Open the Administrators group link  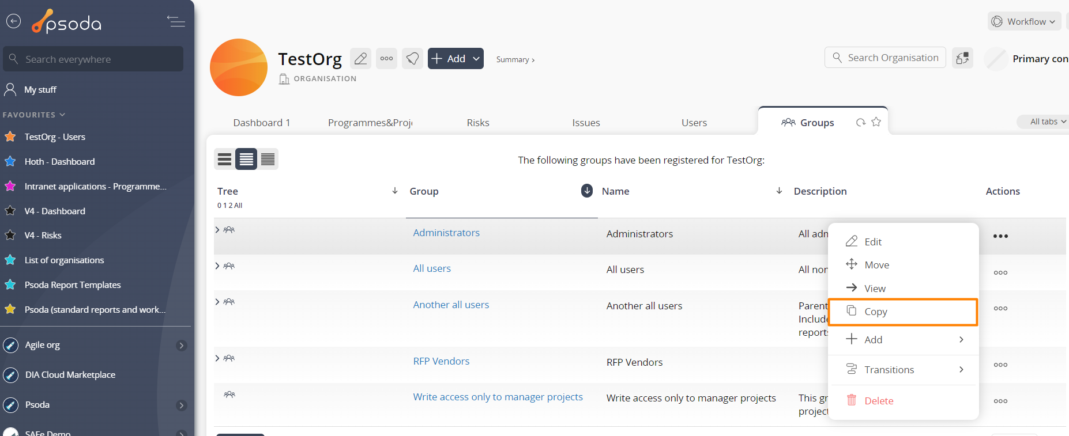446,233
